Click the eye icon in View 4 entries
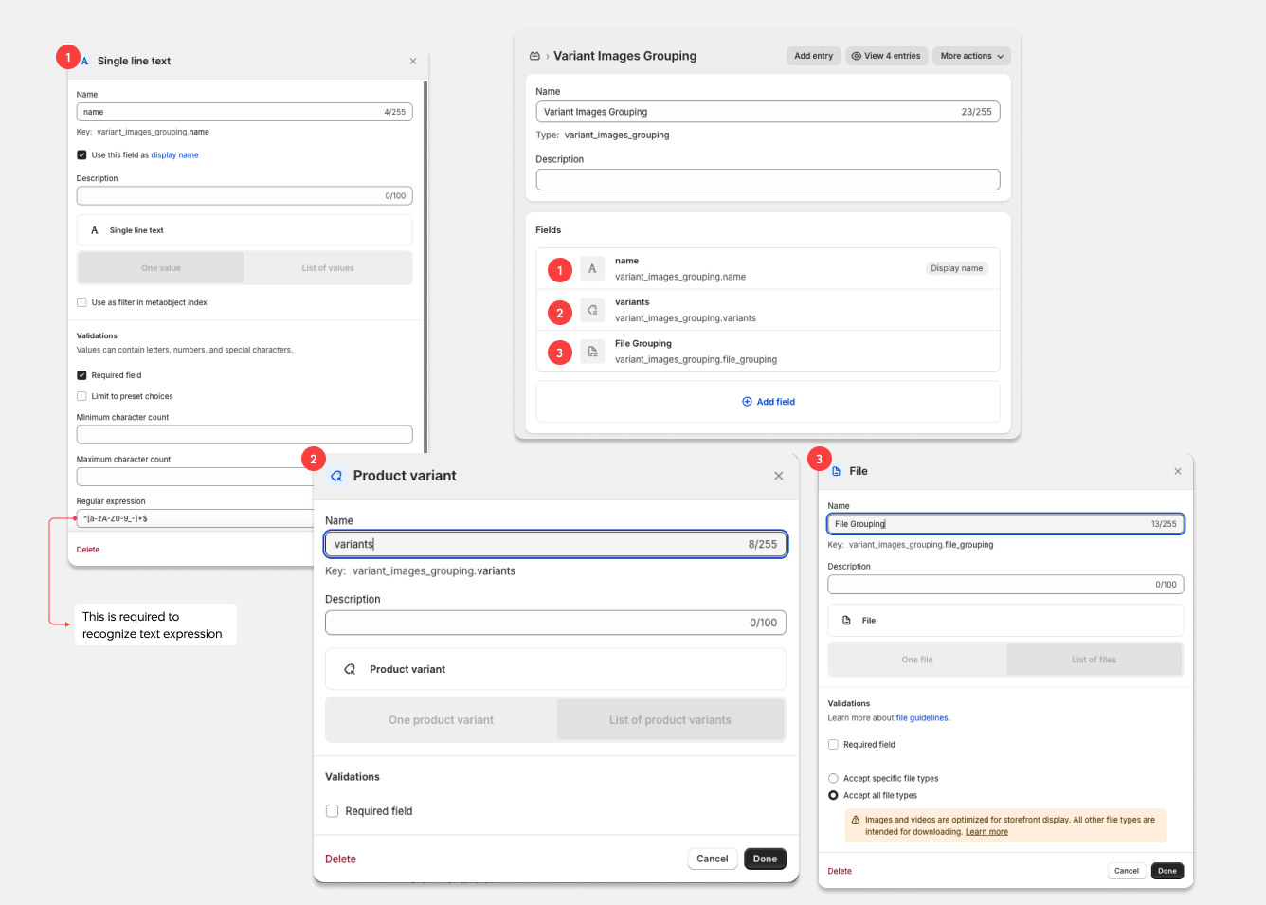 (x=857, y=56)
